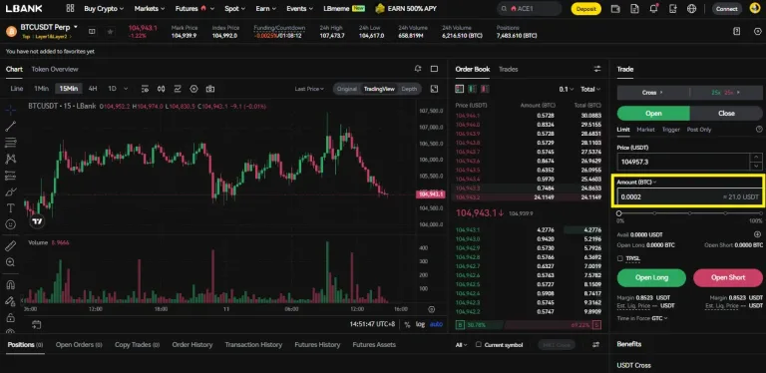
Task: Click the amount percentage slider handle
Action: point(619,213)
